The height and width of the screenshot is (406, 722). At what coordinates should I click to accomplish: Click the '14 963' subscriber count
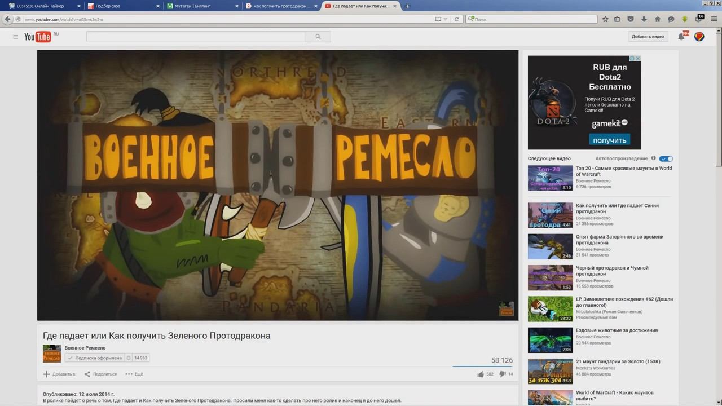140,358
